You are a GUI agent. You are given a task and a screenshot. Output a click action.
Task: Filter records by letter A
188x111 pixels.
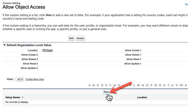(89, 85)
